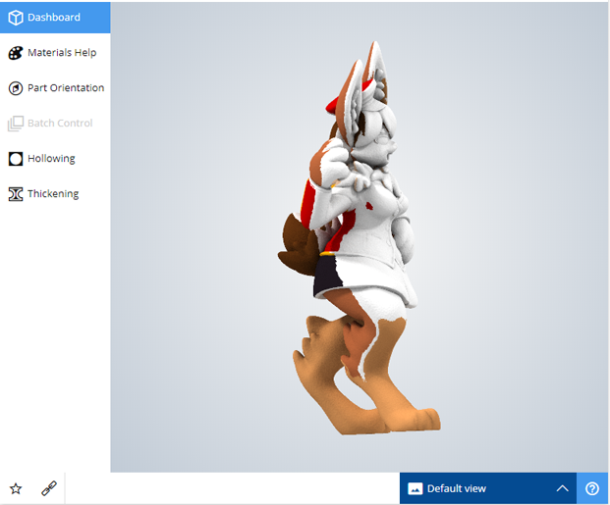Click the 3D character model preview
Image resolution: width=610 pixels, height=505 pixels.
click(359, 237)
